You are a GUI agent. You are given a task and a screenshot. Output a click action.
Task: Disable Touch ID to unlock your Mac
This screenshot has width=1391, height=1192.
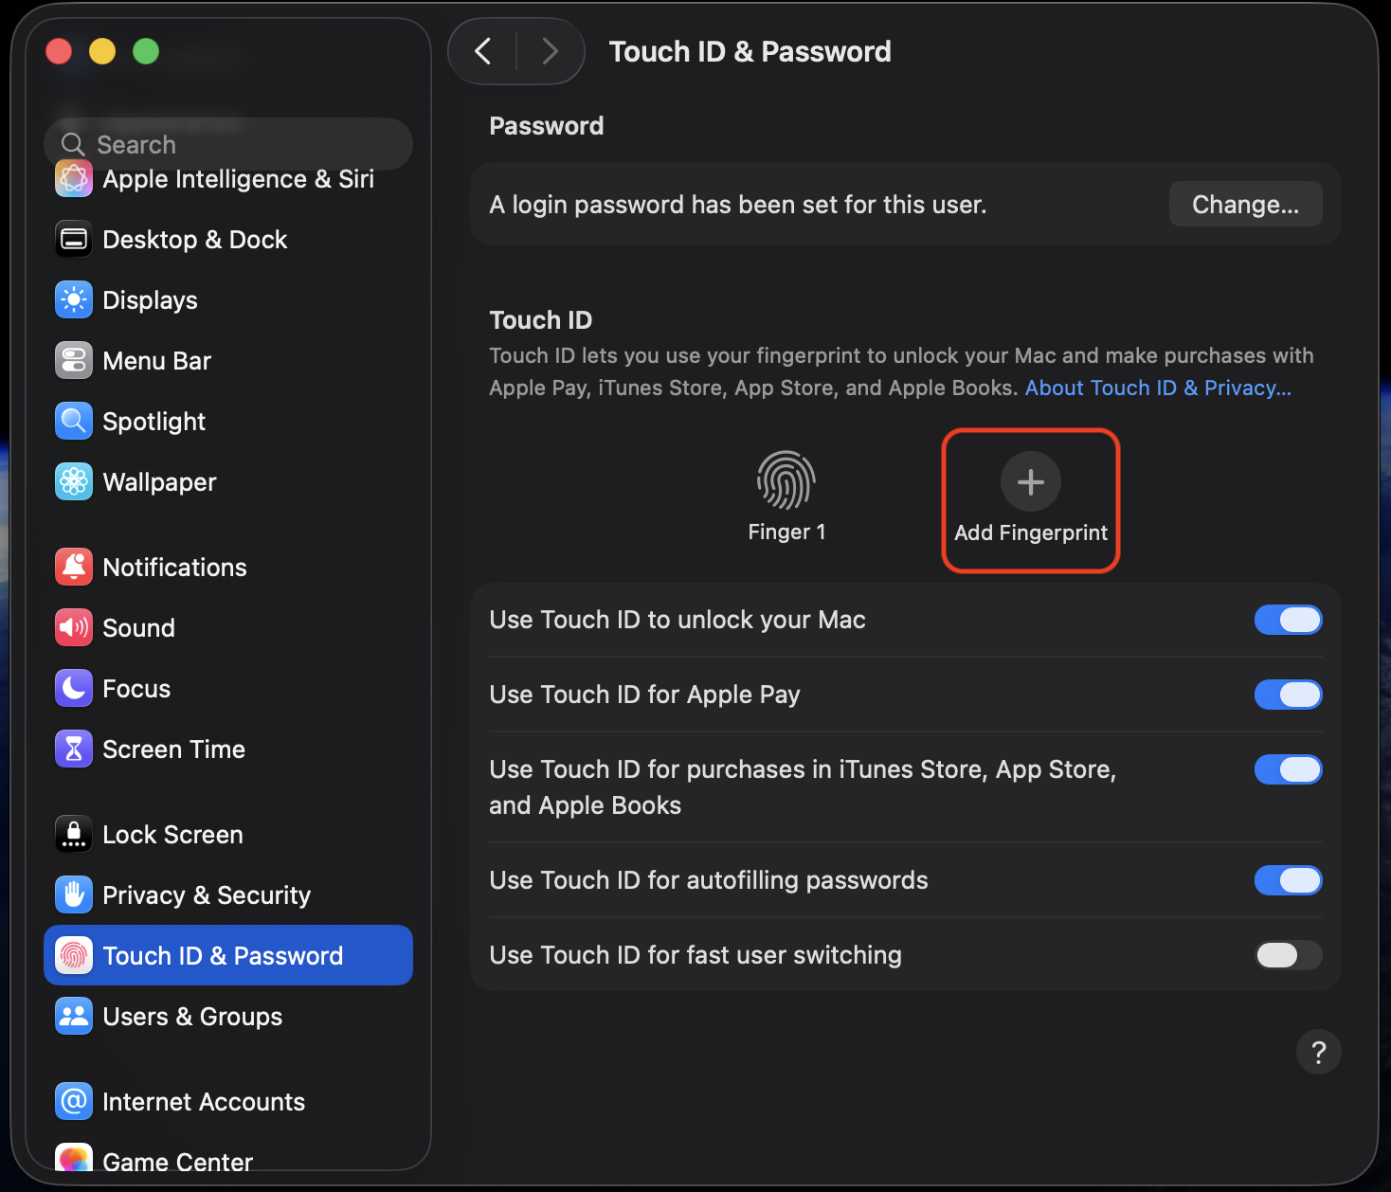click(1289, 620)
